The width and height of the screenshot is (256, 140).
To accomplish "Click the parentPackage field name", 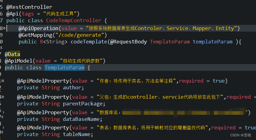I will pos(81,104).
